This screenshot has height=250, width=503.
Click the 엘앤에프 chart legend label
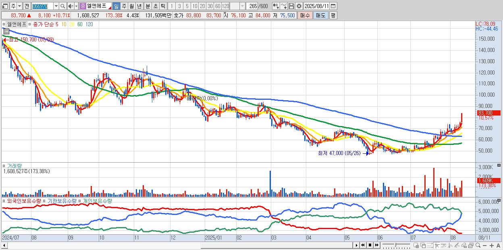(x=17, y=24)
